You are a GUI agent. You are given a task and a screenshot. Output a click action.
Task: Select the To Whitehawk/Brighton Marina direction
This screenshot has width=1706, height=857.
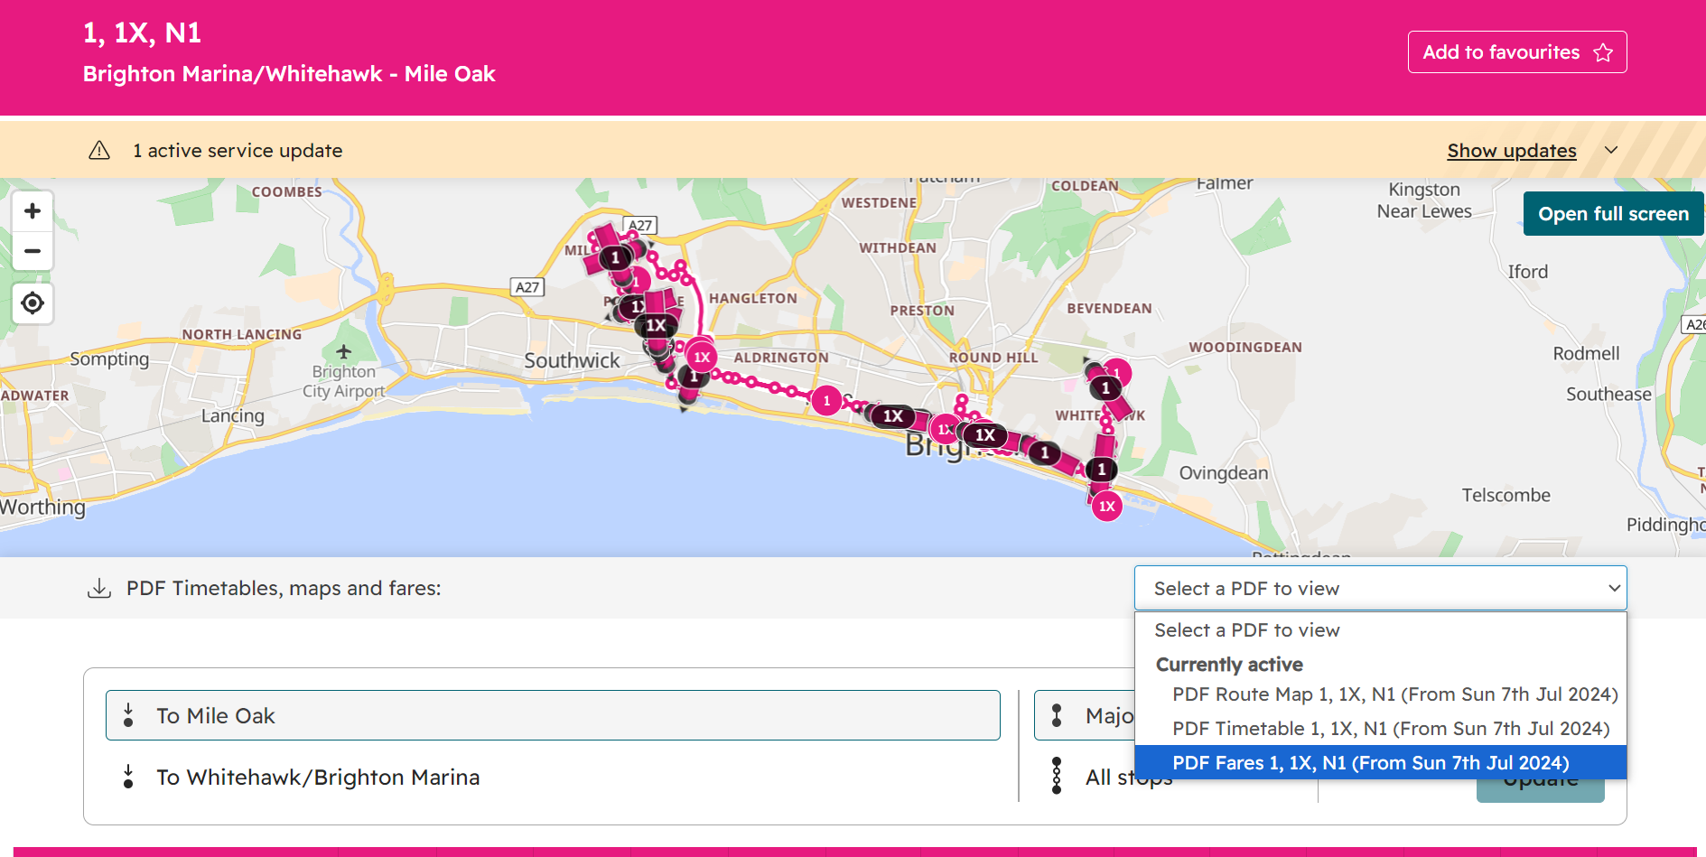click(x=318, y=777)
